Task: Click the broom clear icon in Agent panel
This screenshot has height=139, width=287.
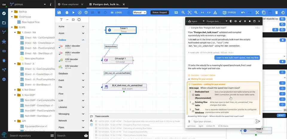Action: (240, 21)
